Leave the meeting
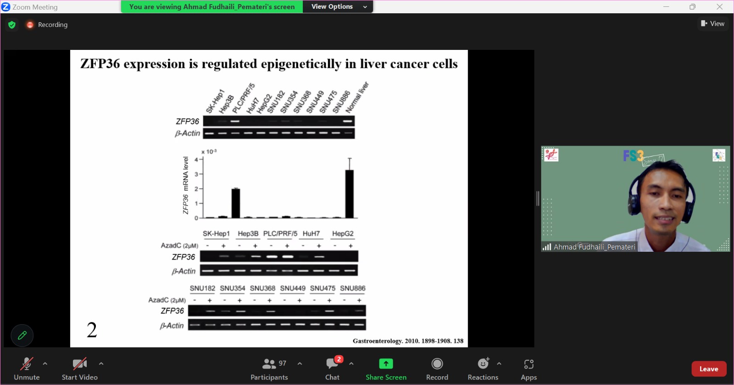Image resolution: width=734 pixels, height=385 pixels. [709, 369]
